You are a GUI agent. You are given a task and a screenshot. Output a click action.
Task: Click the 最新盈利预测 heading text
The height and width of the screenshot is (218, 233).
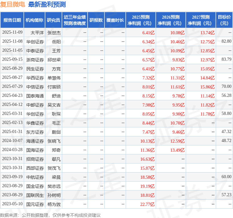click(47, 4)
